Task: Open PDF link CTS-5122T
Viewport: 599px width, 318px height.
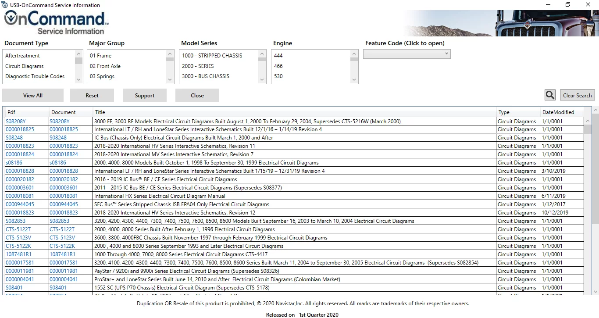Action: (18, 229)
